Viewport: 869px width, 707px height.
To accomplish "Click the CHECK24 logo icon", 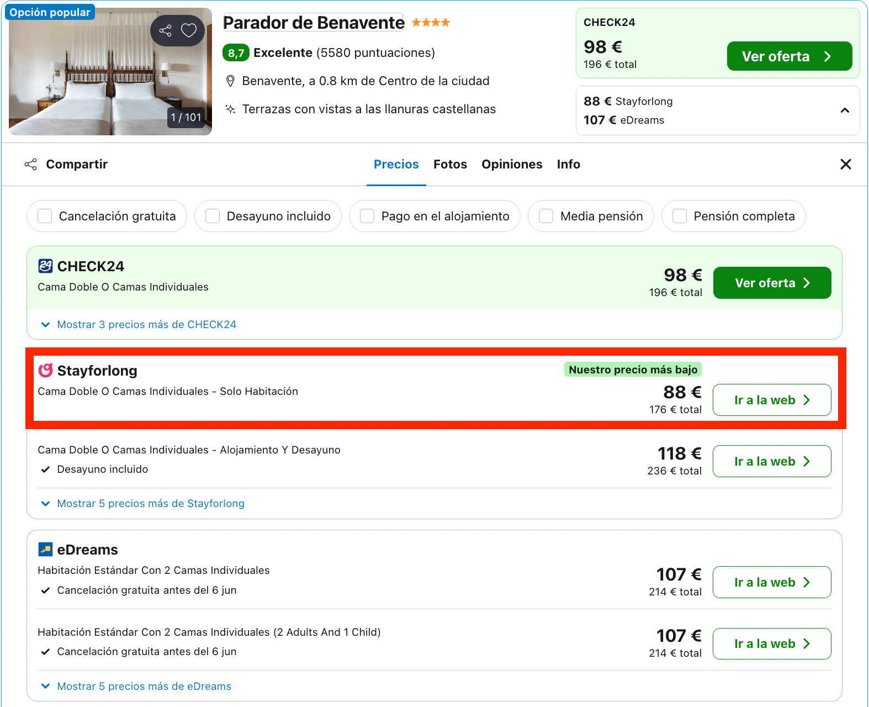I will 45,266.
